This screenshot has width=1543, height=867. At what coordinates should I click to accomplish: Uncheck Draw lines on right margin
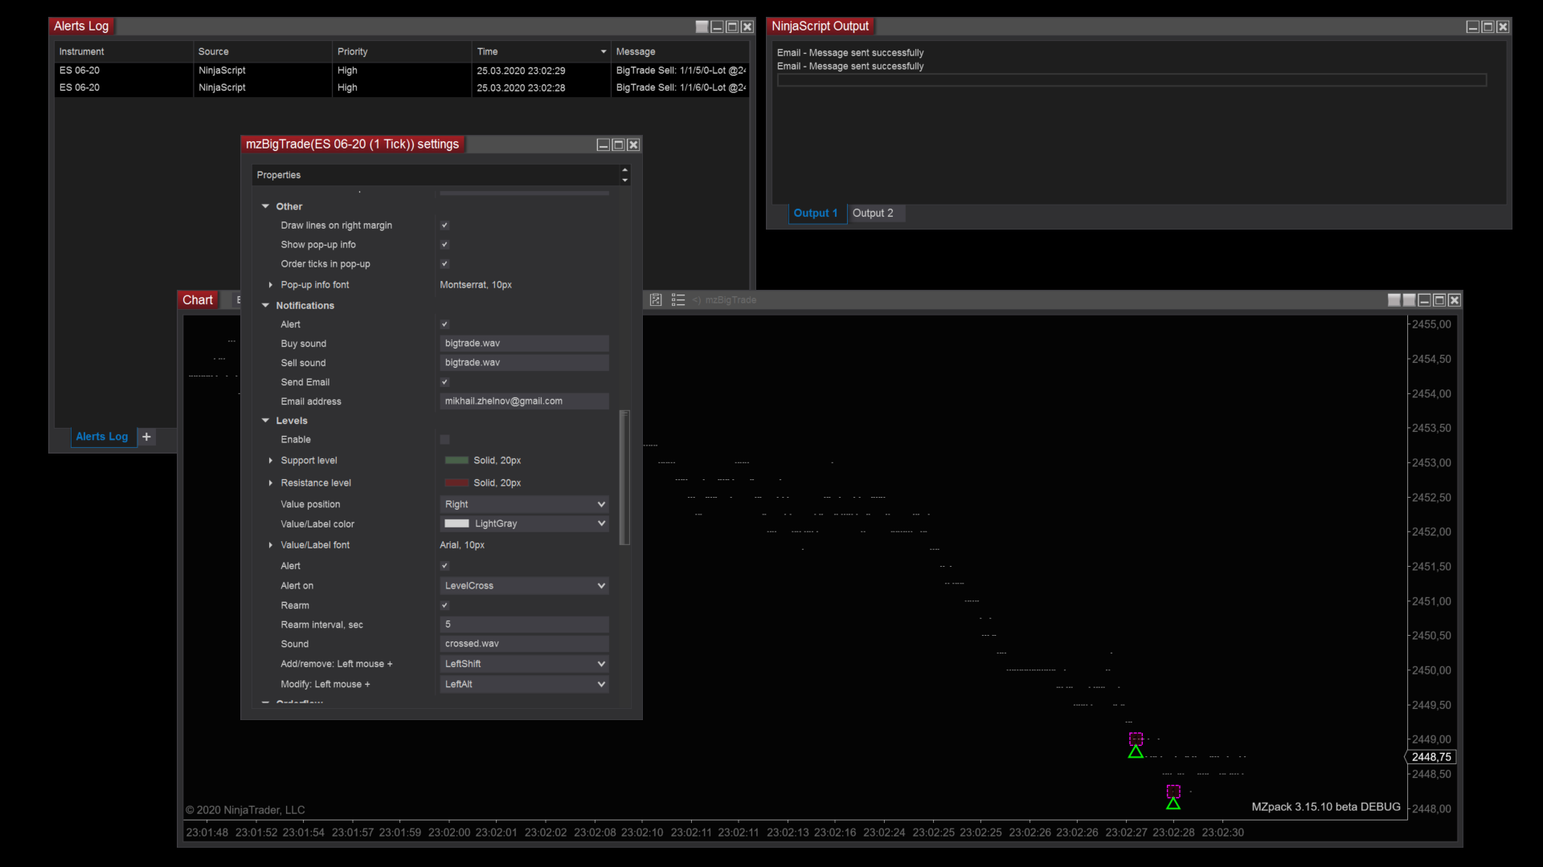(444, 226)
